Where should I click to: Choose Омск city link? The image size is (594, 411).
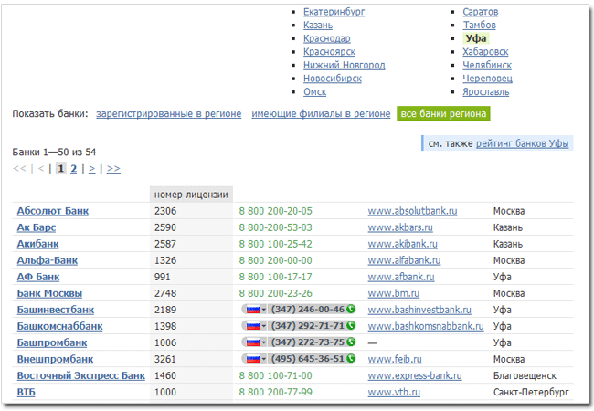(x=314, y=92)
